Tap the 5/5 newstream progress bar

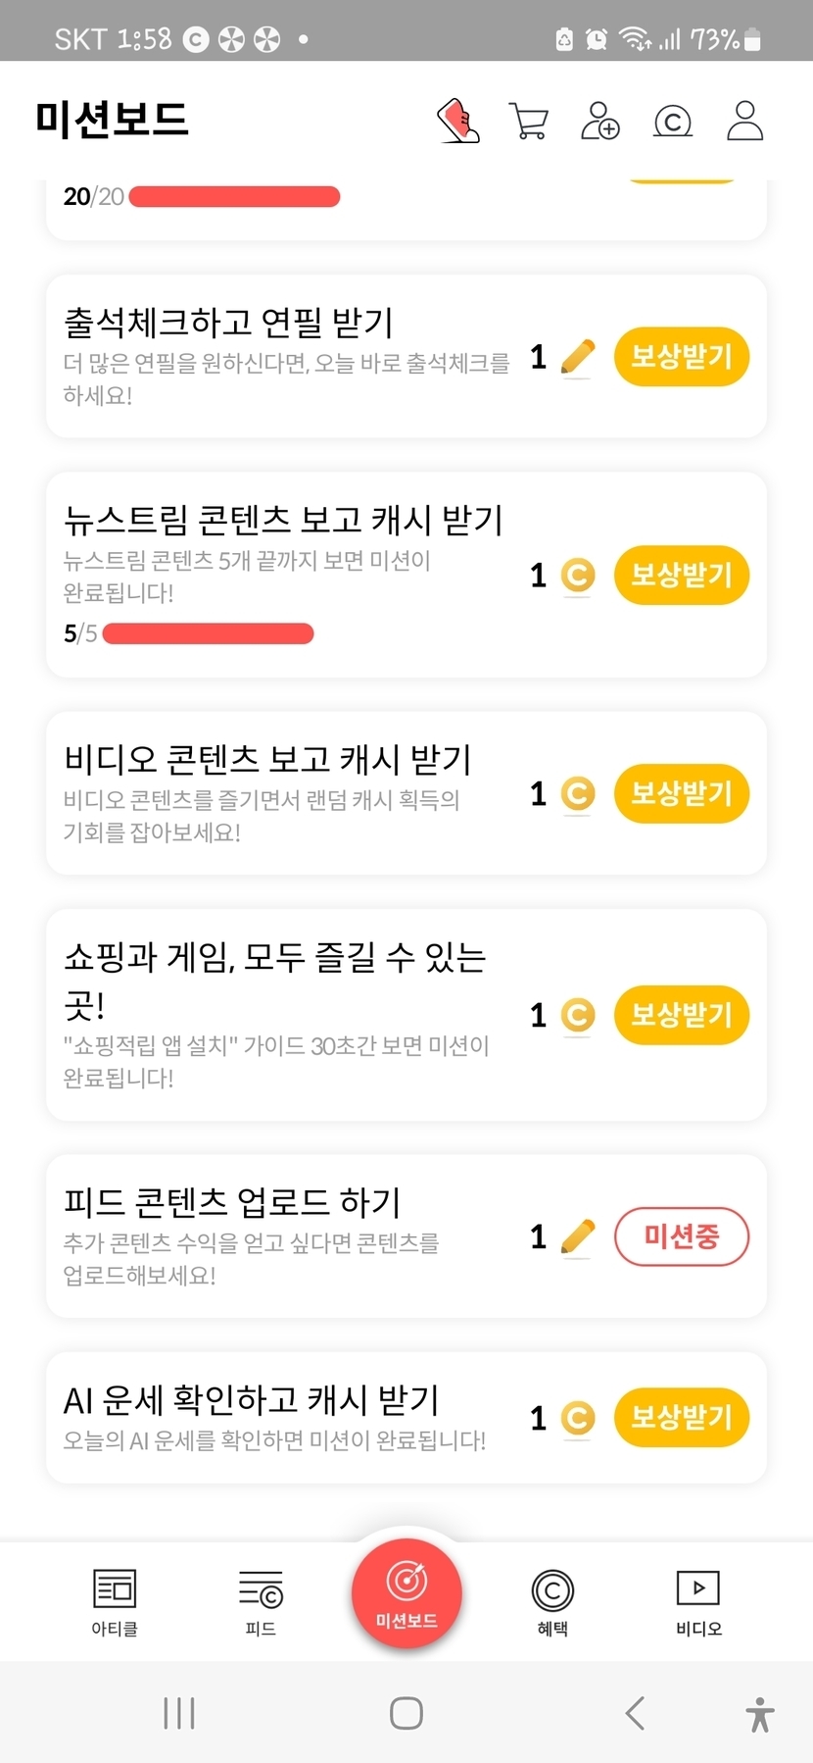[x=208, y=634]
